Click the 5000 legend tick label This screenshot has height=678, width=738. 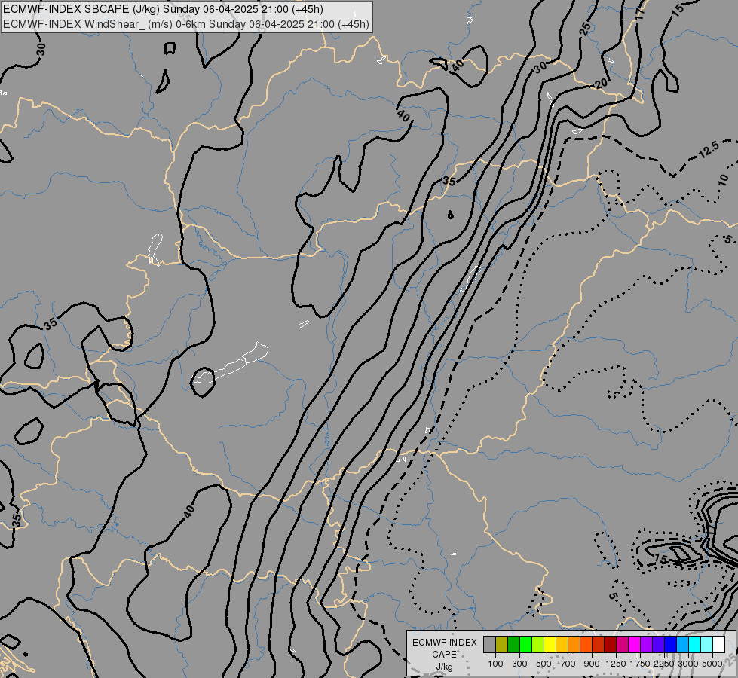coord(712,664)
